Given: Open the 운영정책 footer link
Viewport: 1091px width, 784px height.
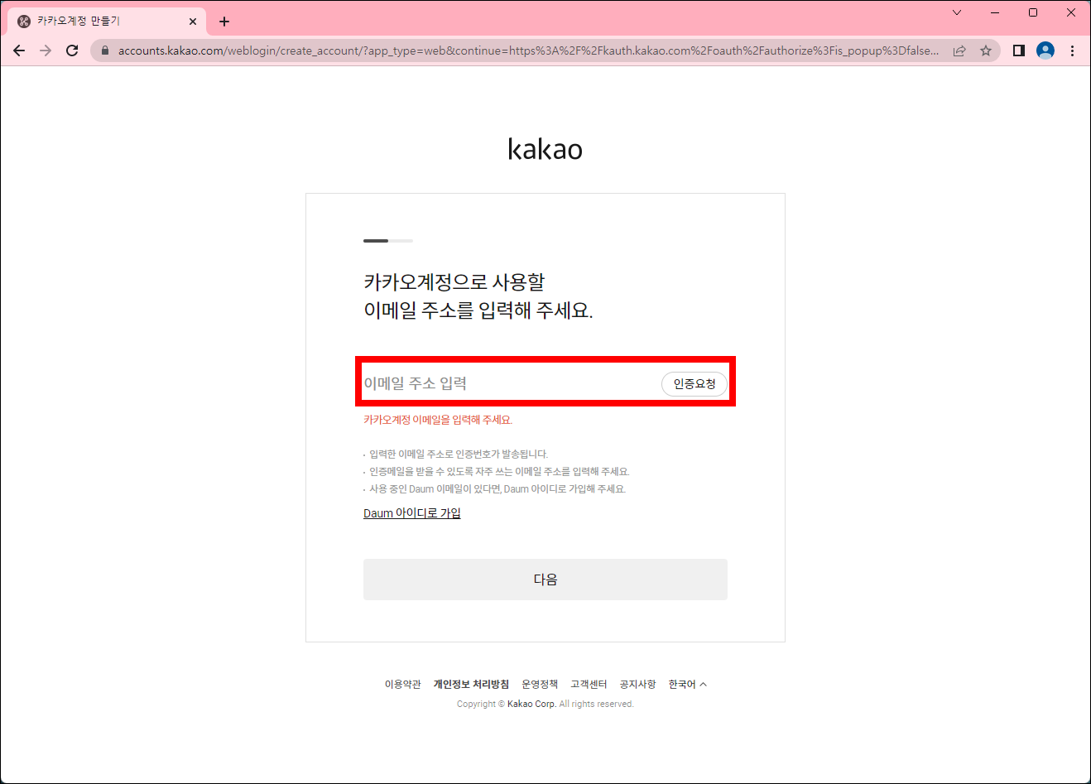Looking at the screenshot, I should [540, 685].
